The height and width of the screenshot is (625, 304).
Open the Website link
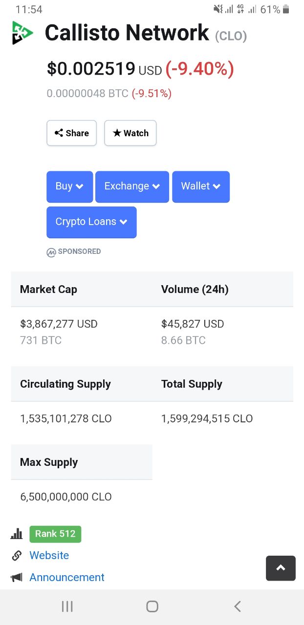(x=49, y=556)
